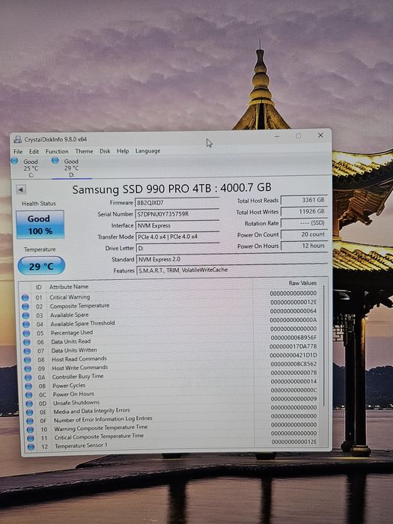Select the Percentage Used attribute name
The height and width of the screenshot is (524, 393).
[x=72, y=332]
